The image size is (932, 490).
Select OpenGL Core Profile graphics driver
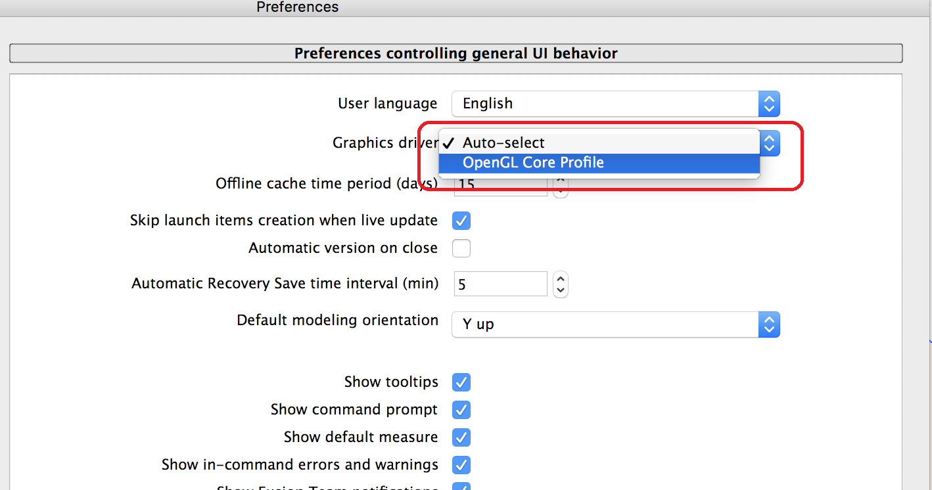532,163
